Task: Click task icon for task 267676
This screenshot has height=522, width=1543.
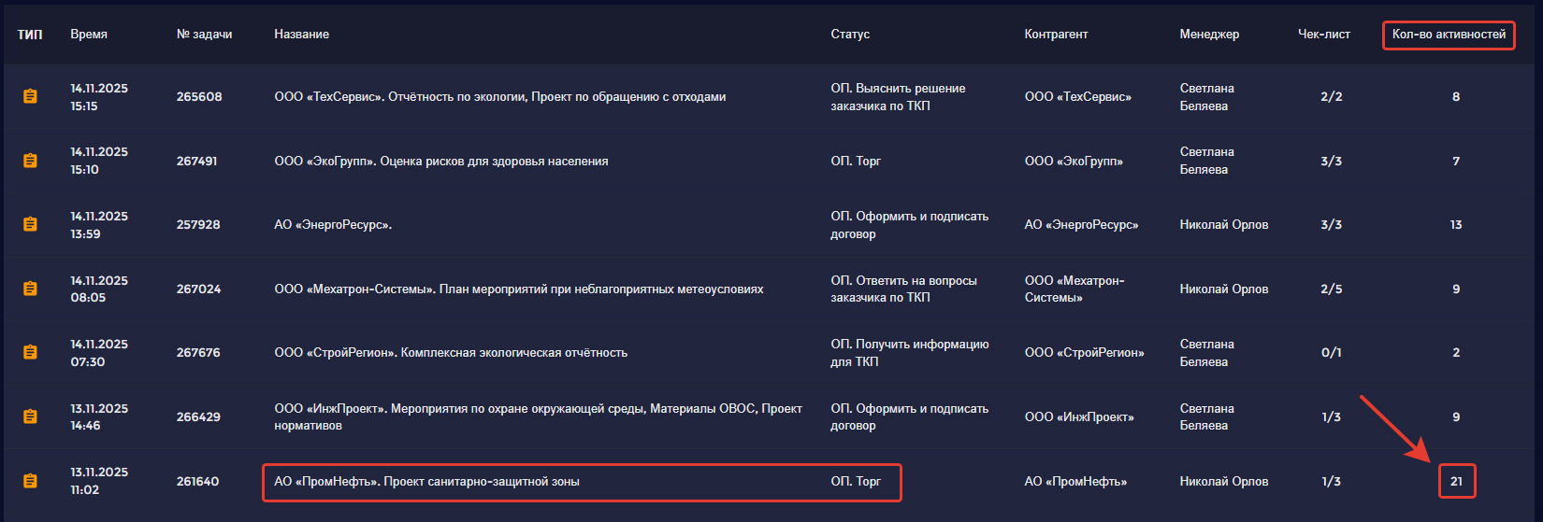Action: pyautogui.click(x=30, y=352)
